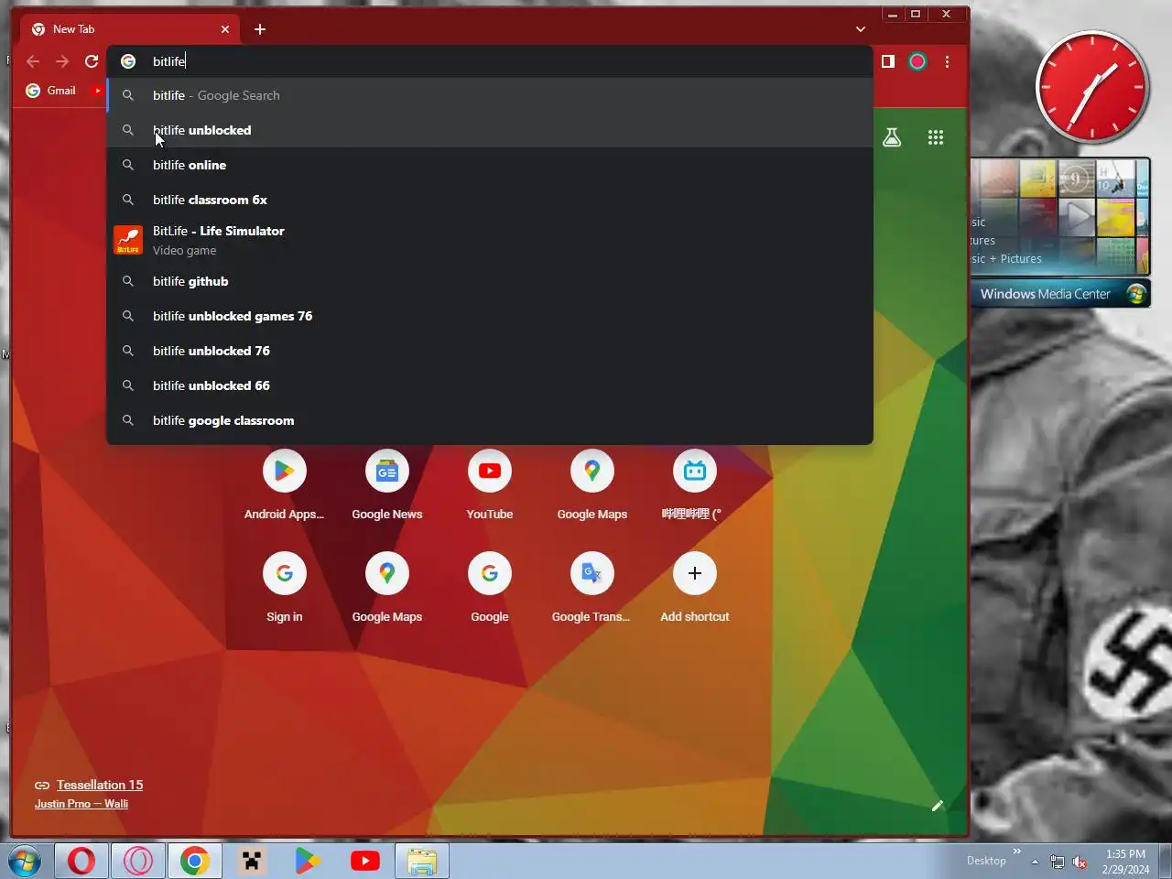Open the Chrome three-dot menu
The image size is (1172, 879).
point(947,61)
